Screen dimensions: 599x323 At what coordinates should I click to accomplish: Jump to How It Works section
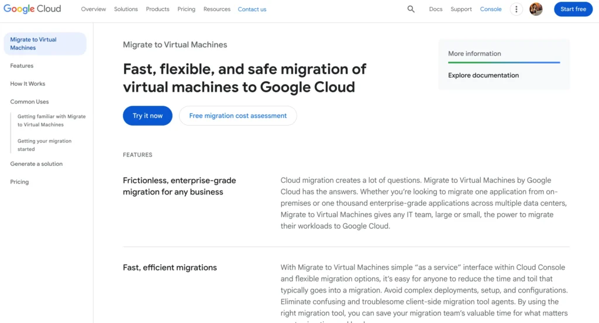coord(27,84)
